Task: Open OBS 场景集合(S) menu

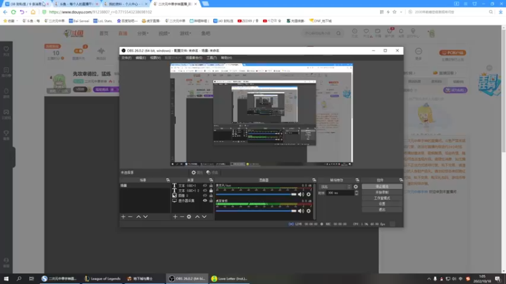Action: click(x=194, y=58)
